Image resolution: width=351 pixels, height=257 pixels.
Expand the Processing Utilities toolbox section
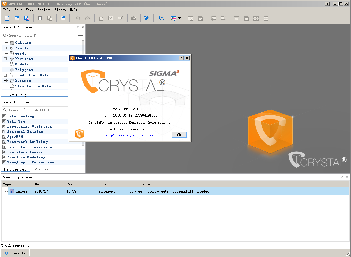click(4, 126)
